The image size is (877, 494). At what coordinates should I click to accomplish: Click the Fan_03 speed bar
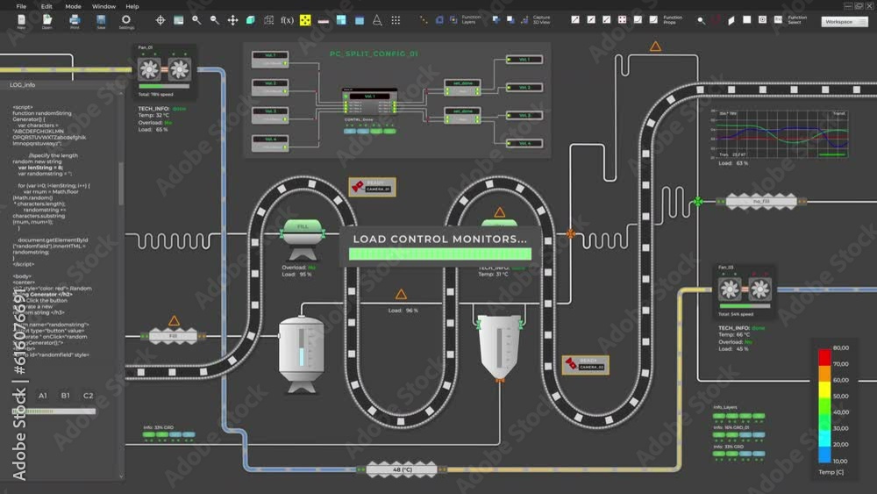(x=745, y=306)
